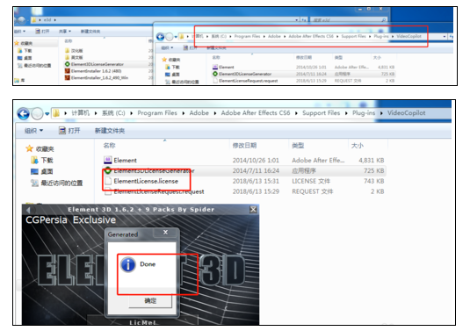470x331 pixels.
Task: Expand the 组织 menu in lower VideoCopilot window
Action: coord(33,131)
